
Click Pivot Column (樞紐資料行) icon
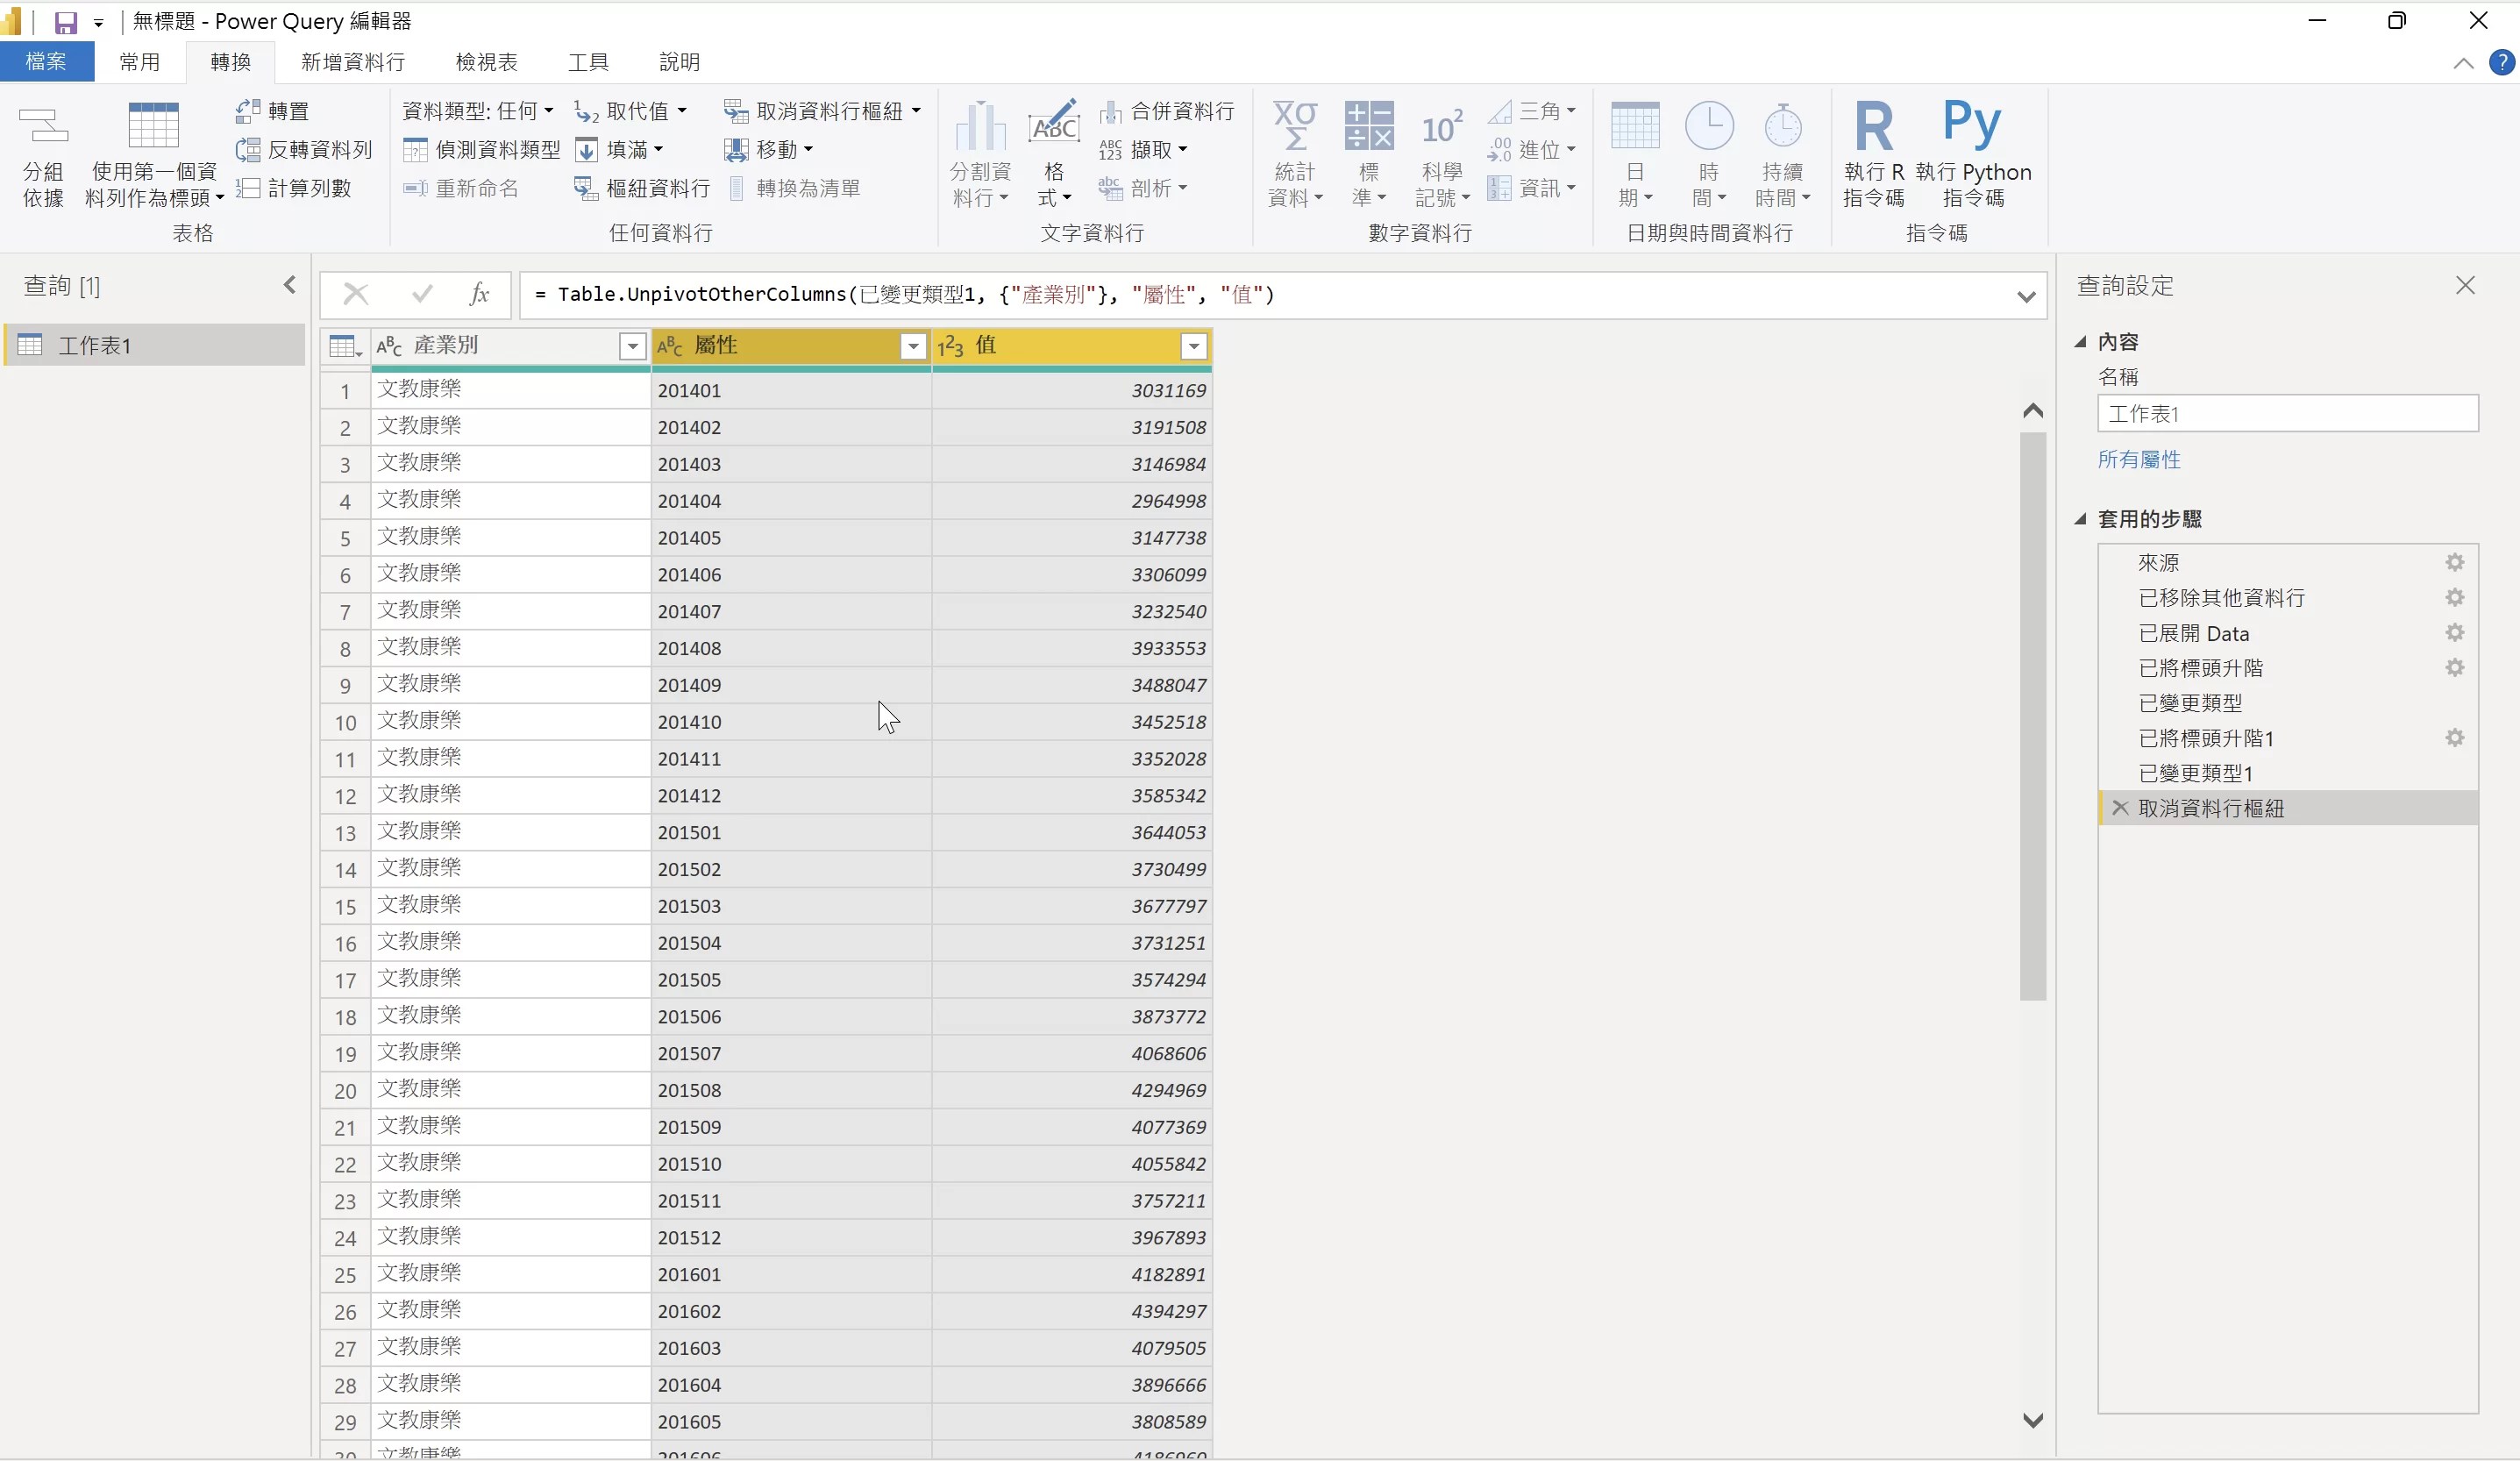586,188
